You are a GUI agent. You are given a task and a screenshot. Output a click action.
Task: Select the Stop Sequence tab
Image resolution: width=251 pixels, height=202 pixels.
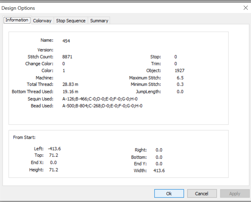pyautogui.click(x=71, y=21)
